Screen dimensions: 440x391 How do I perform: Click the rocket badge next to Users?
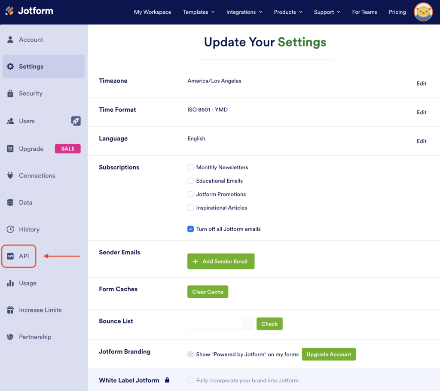pos(76,121)
